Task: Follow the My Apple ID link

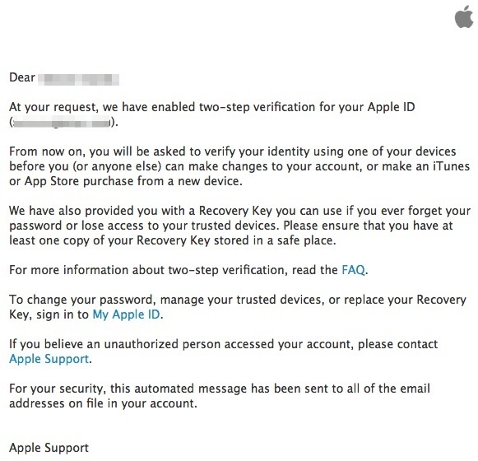Action: click(x=126, y=314)
